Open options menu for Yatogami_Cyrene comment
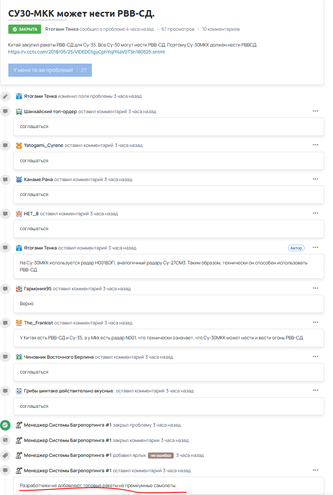 point(315,145)
